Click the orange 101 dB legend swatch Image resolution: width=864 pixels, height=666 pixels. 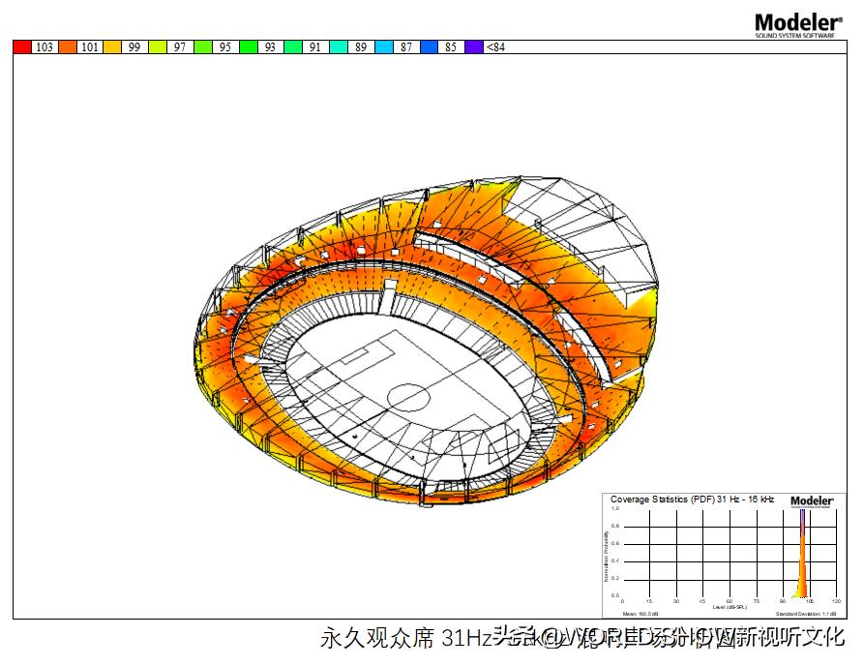point(68,47)
